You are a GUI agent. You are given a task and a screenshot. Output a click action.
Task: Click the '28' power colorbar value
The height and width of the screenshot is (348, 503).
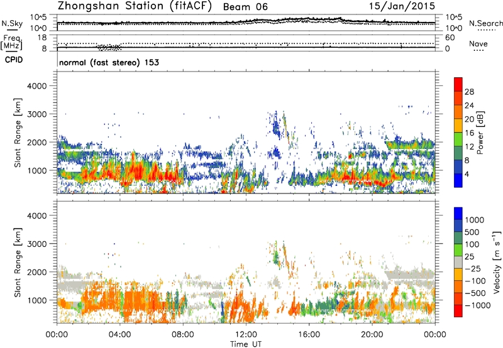(469, 92)
